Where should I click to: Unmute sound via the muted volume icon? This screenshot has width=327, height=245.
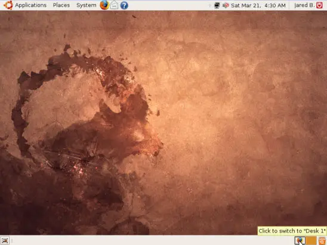pos(226,5)
